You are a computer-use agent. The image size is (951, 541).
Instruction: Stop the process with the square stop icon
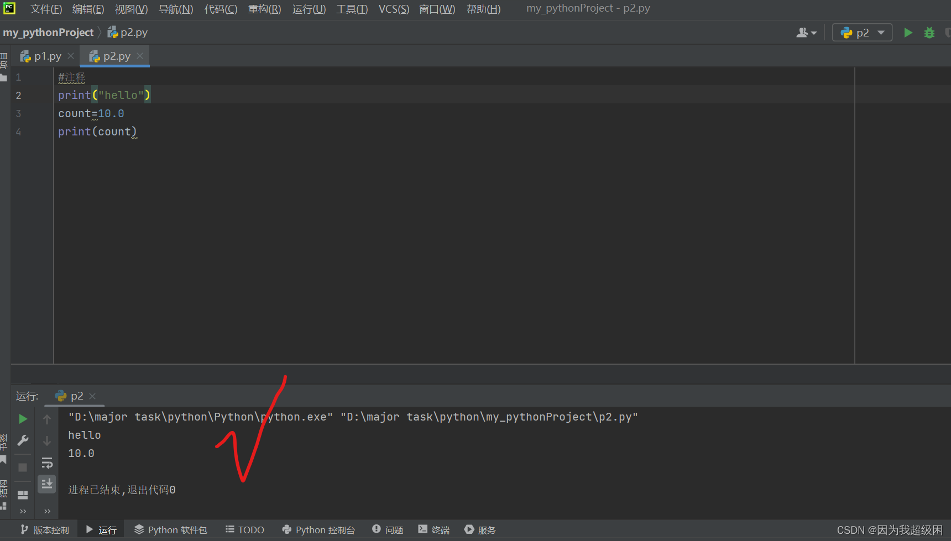pos(23,466)
